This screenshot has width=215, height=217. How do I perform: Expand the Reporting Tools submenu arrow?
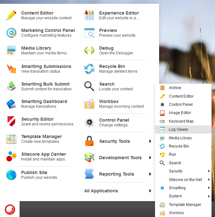click(x=150, y=174)
